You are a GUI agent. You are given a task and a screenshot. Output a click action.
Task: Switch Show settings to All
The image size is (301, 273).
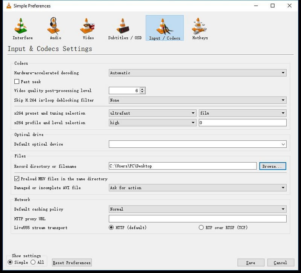[x=33, y=262]
